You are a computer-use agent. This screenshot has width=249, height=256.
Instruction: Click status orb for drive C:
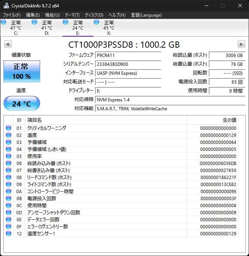click(4, 22)
